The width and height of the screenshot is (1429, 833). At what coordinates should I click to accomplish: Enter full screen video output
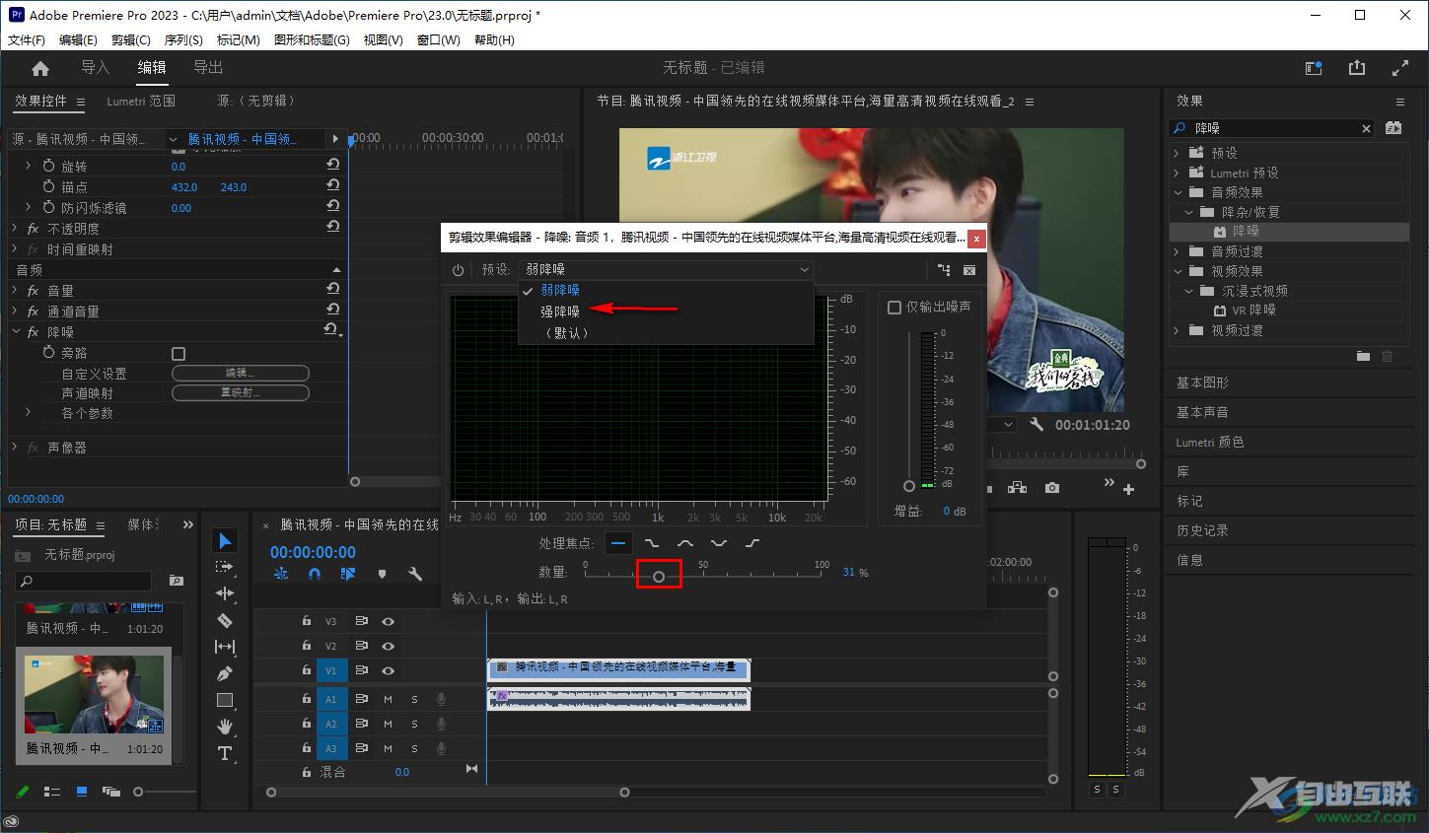1399,68
